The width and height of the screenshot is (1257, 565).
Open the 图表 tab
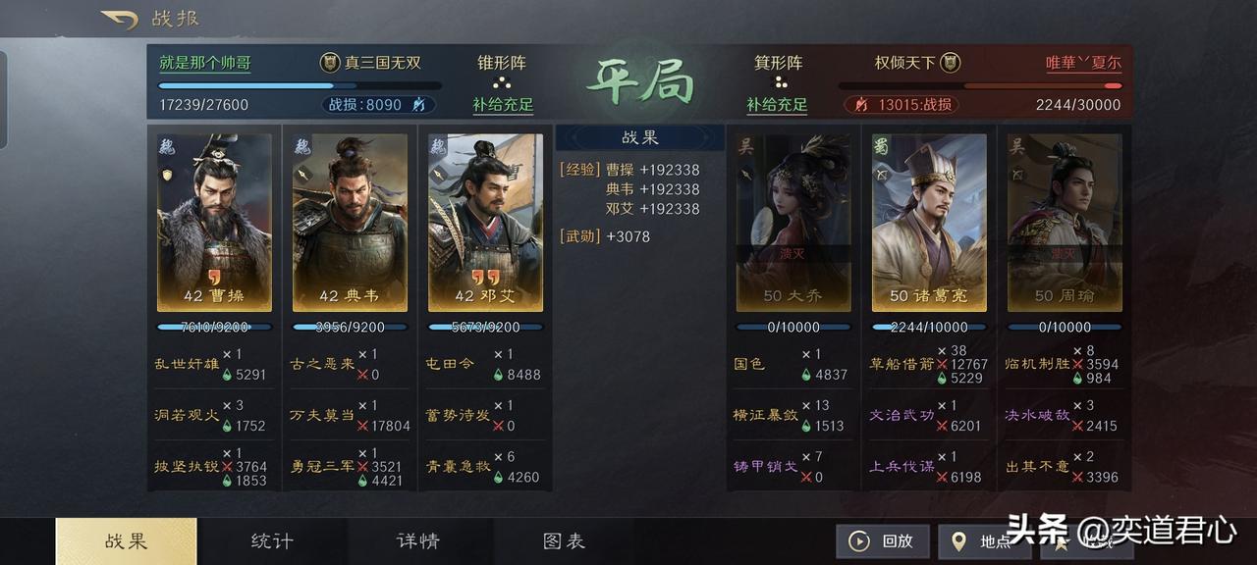pos(564,540)
